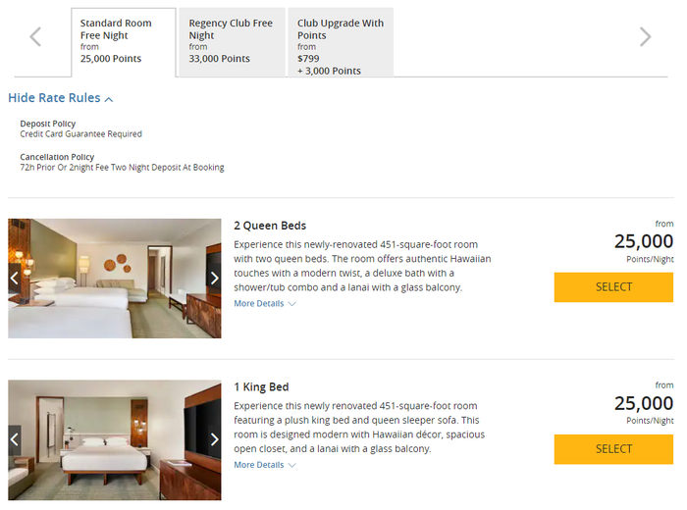
Task: Show next photo of 2 Queen Beds room
Action: point(214,278)
